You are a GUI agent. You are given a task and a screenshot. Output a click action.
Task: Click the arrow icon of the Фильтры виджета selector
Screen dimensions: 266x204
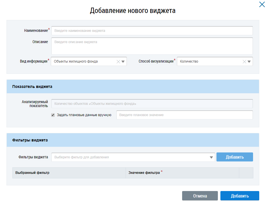coord(211,158)
